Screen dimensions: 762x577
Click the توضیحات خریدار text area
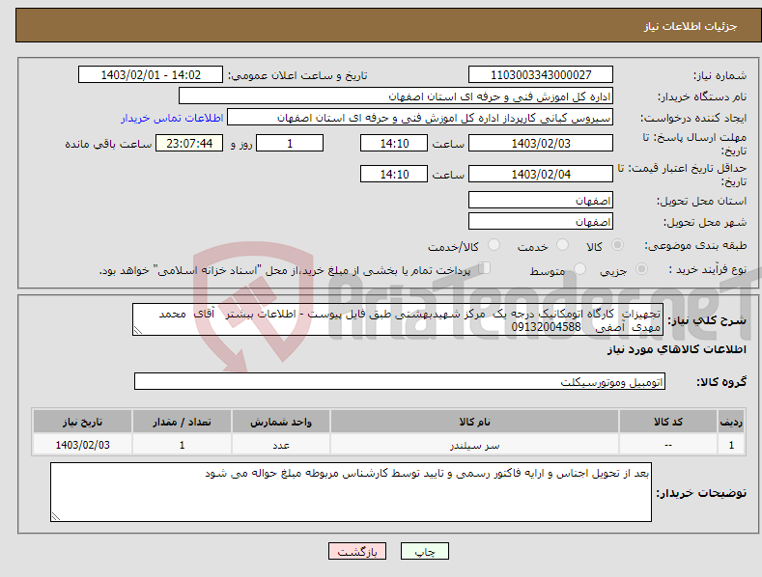click(351, 492)
